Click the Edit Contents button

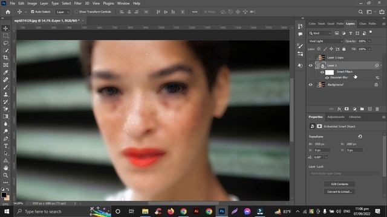coord(340,184)
